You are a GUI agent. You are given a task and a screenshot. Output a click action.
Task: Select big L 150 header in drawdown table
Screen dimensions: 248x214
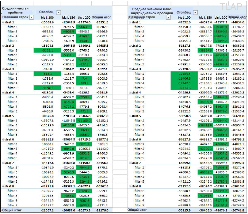click(x=205, y=18)
